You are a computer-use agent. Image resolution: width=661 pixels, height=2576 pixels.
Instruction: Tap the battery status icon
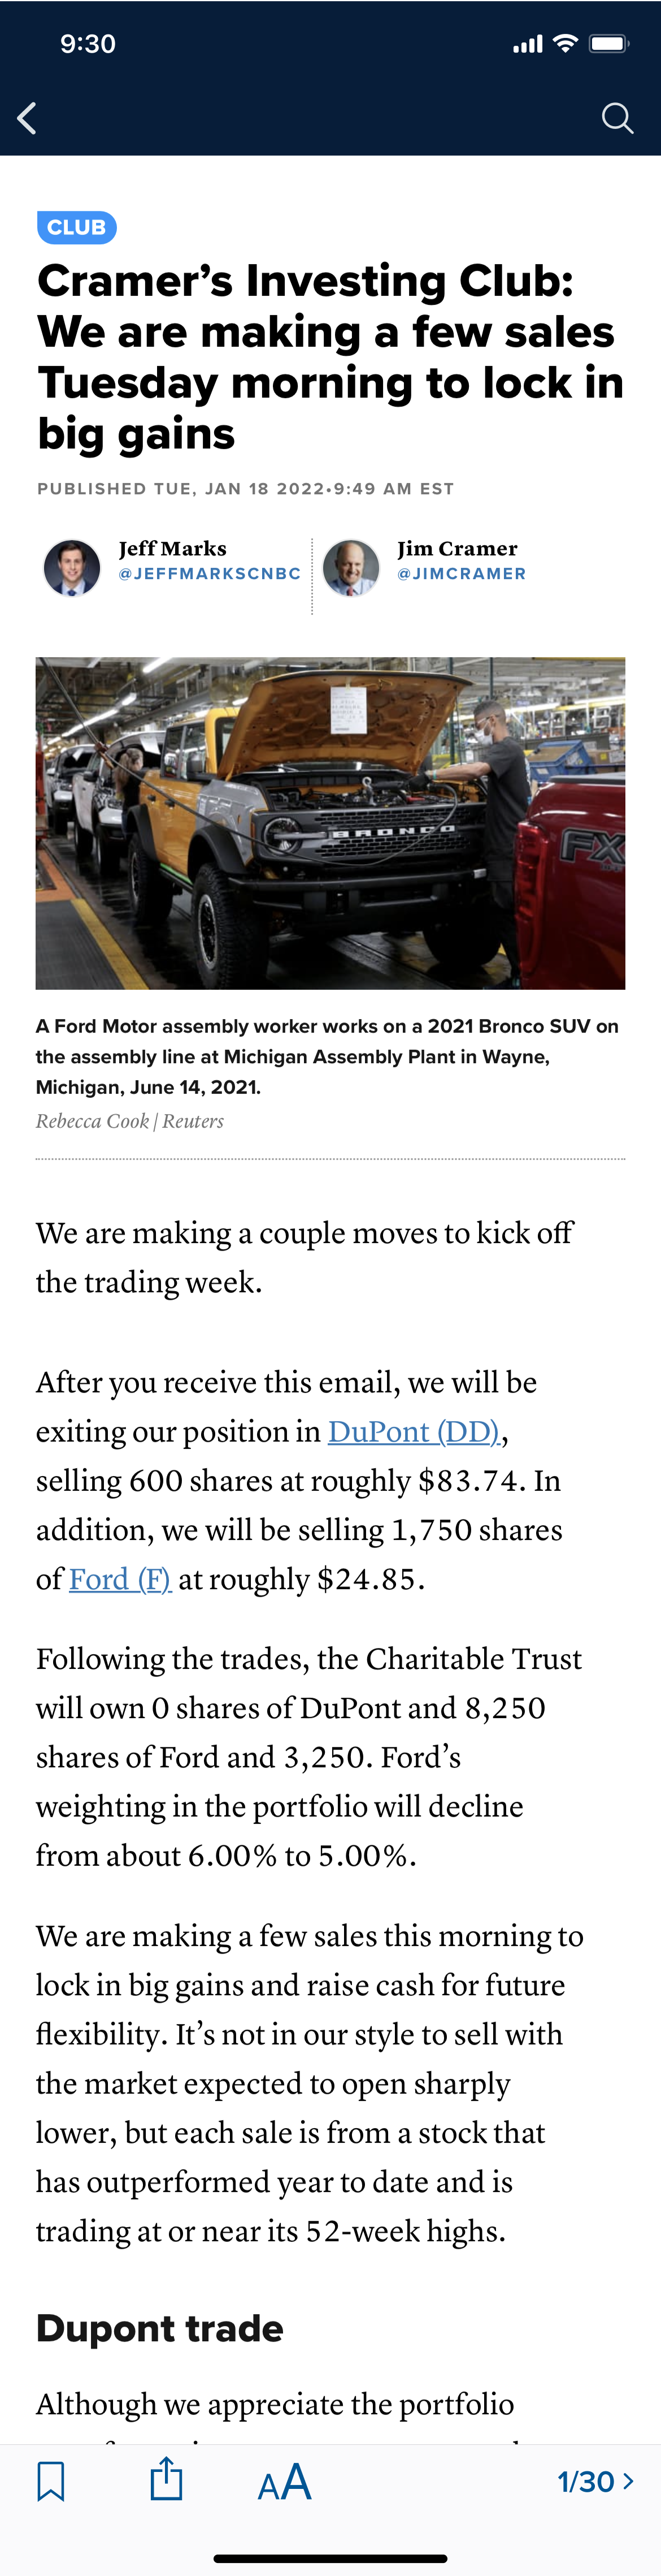[x=608, y=43]
